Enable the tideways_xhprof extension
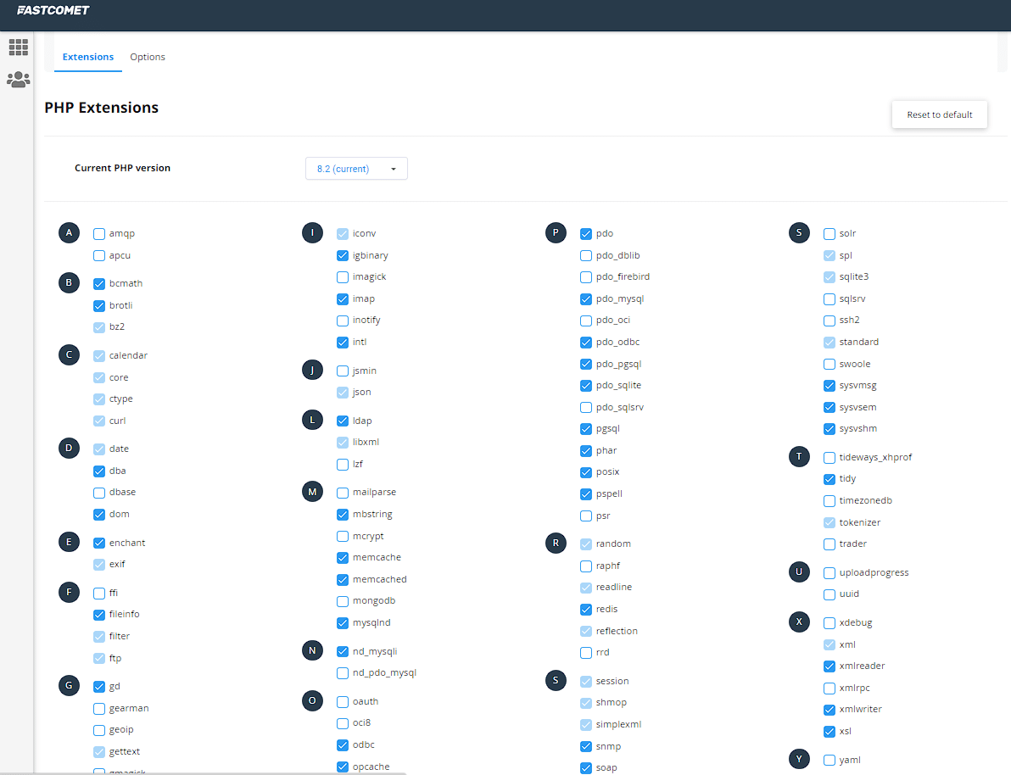The height and width of the screenshot is (775, 1011). click(829, 458)
